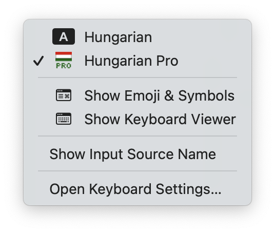Viewport: 275px width, 233px height.
Task: Switch to the Hungarian input source
Action: click(137, 37)
